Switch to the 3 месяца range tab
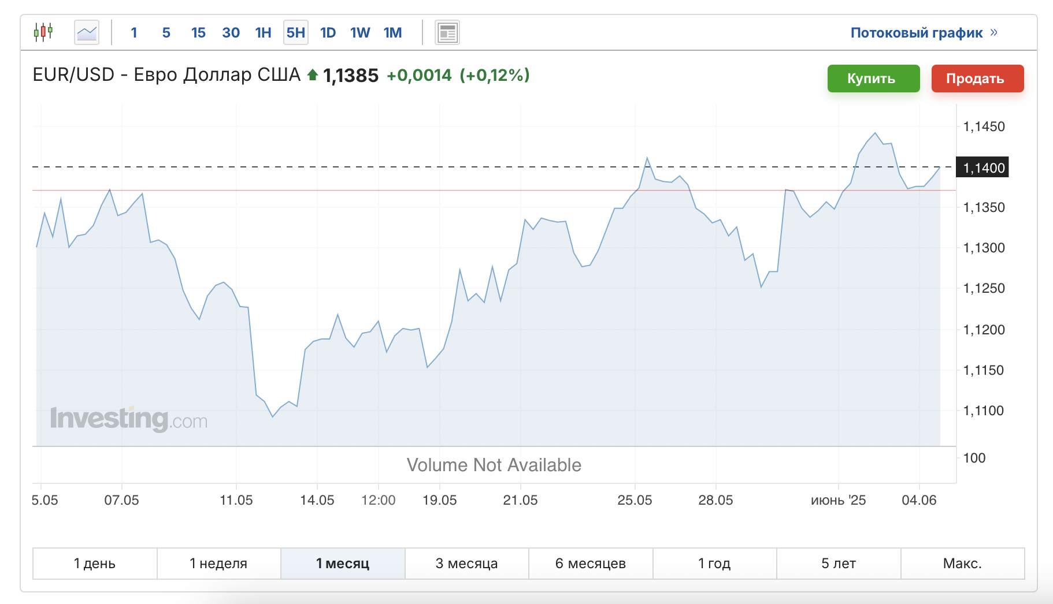This screenshot has width=1053, height=604. point(466,564)
